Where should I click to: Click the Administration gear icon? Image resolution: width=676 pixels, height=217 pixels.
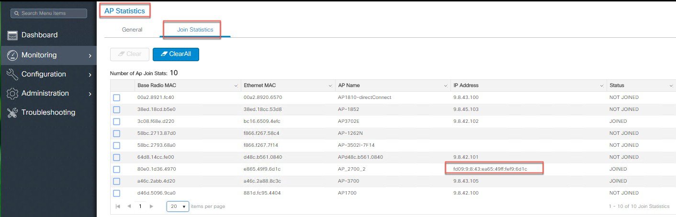tap(12, 94)
